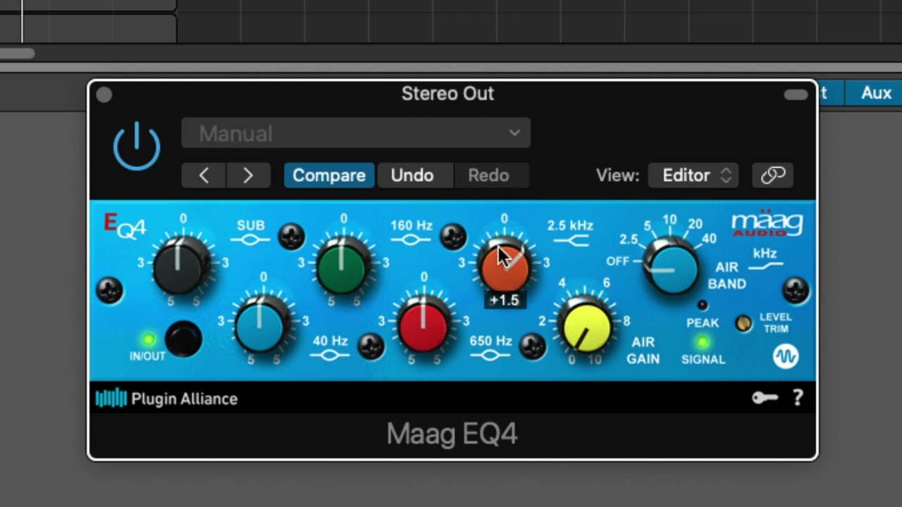The height and width of the screenshot is (507, 902).
Task: Click the maag Audio logo
Action: (x=767, y=223)
